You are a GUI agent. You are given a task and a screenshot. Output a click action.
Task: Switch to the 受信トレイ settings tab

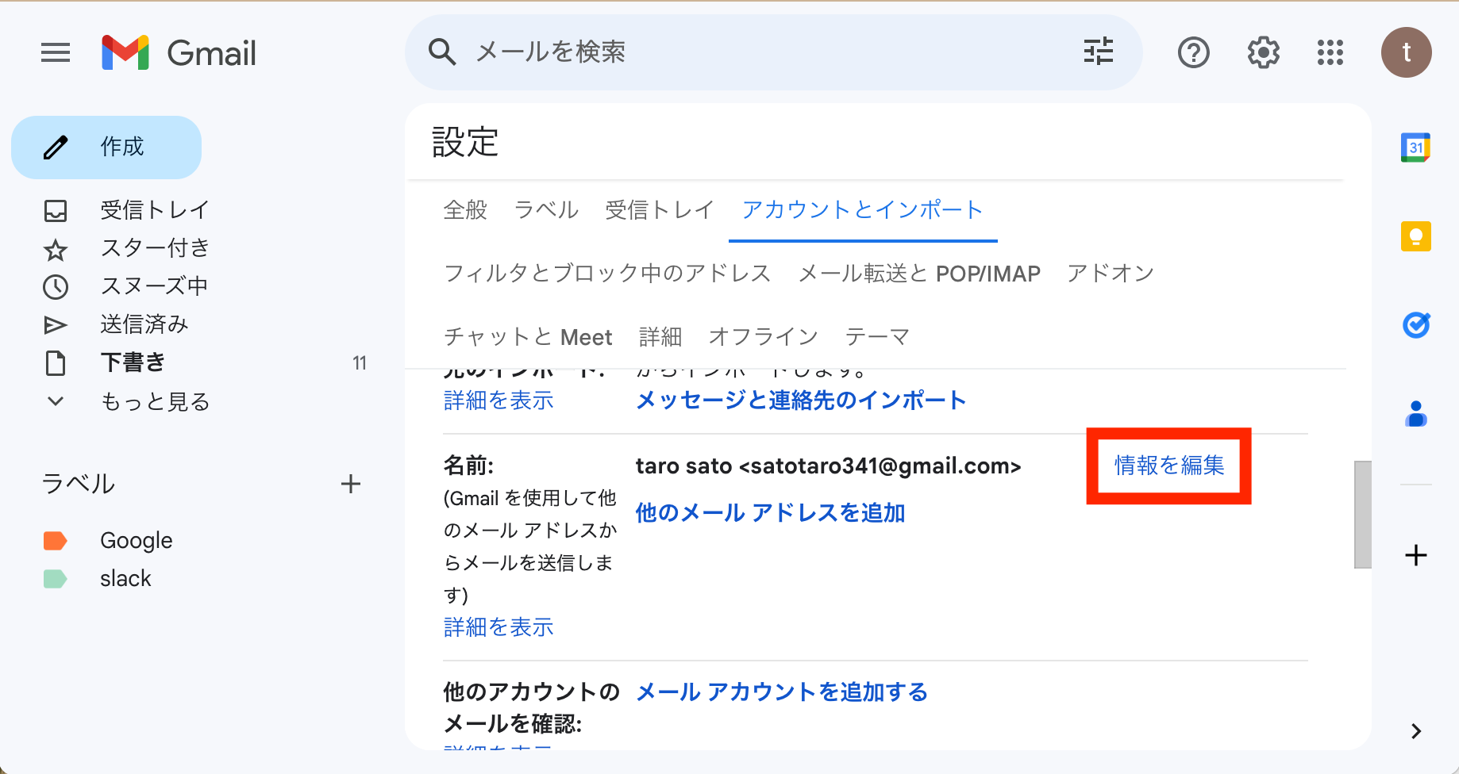[660, 210]
